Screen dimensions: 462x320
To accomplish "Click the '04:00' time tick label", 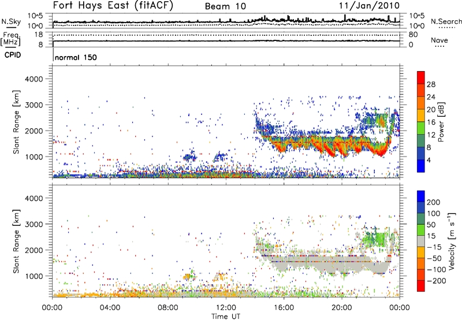I will point(110,308).
